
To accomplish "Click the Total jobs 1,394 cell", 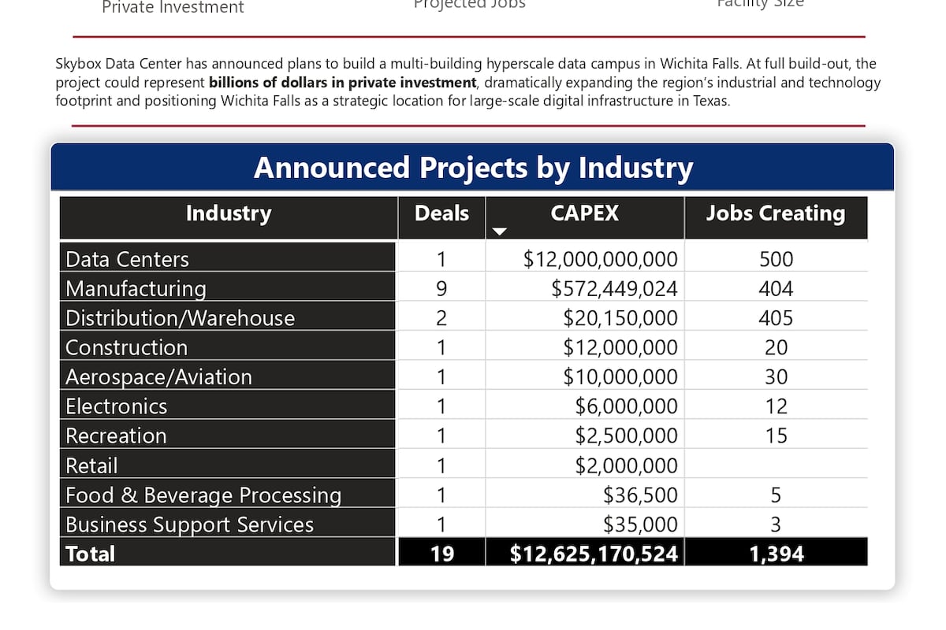I will (x=776, y=554).
